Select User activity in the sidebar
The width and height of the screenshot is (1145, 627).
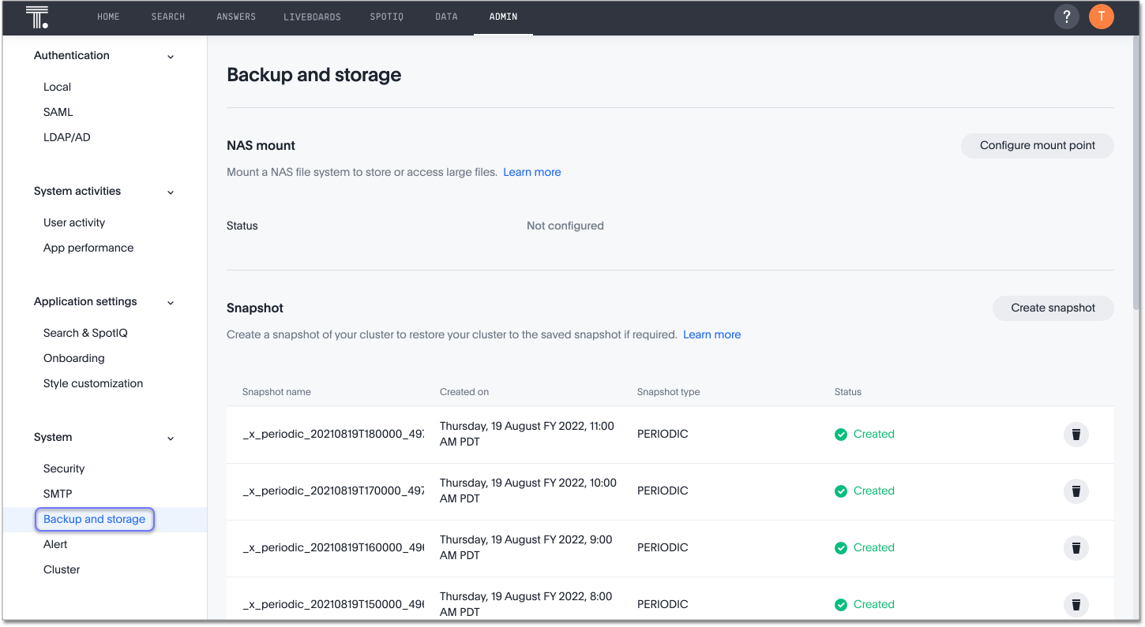[73, 222]
